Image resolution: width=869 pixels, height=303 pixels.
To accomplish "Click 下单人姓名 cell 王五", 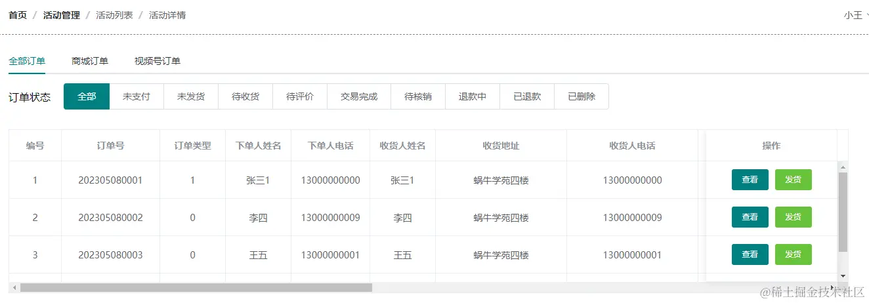I will 259,254.
